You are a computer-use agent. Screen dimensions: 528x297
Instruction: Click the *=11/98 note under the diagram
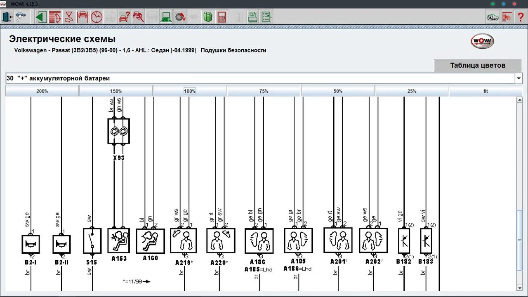137,281
